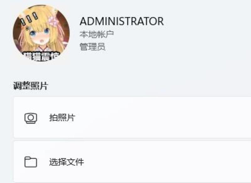The height and width of the screenshot is (183, 251).
Task: Click the 管理员 role text
Action: point(93,47)
